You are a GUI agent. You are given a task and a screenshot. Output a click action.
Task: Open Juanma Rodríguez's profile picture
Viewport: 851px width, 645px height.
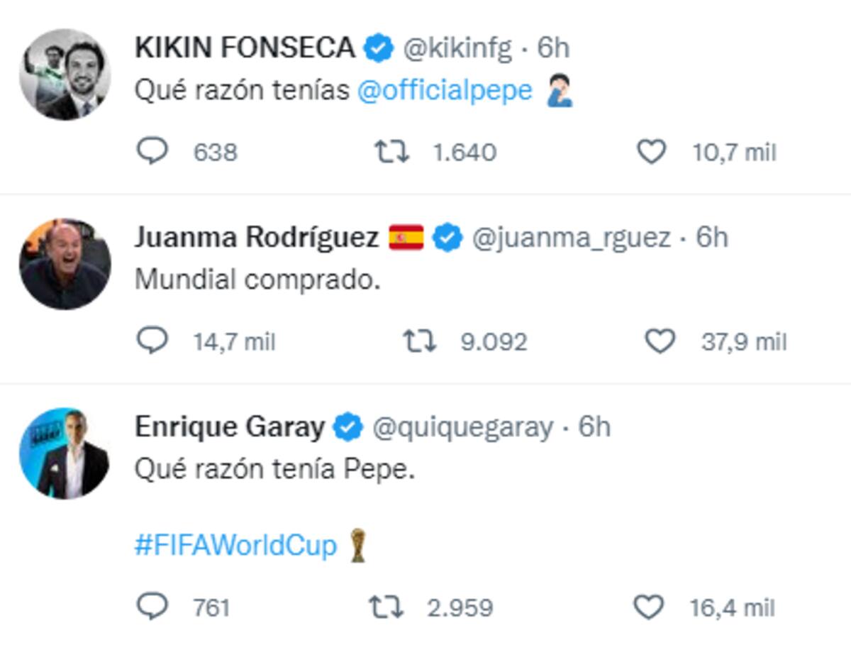coord(65,264)
